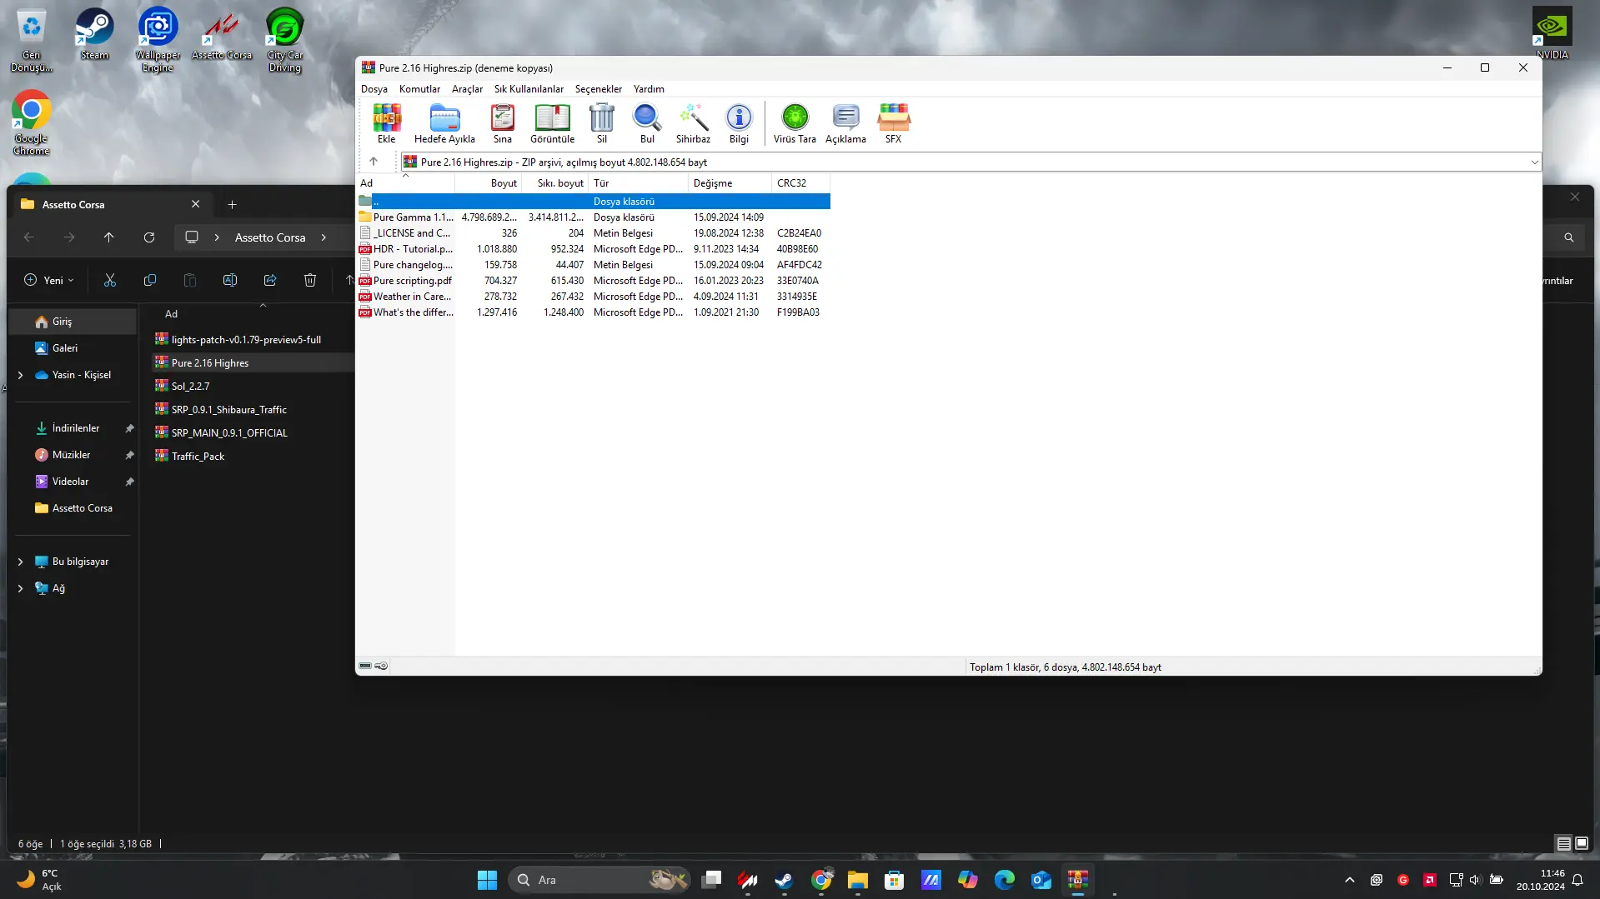Add a new File Explorer tab

point(232,204)
